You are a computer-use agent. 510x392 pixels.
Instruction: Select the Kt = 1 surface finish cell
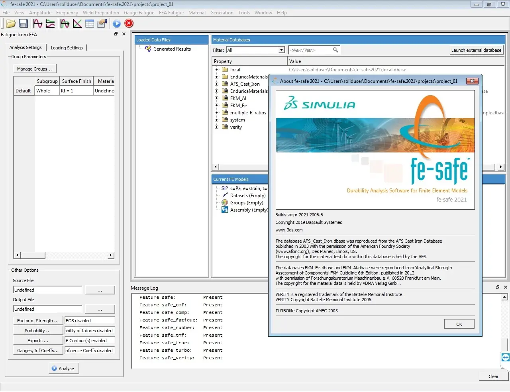(76, 91)
